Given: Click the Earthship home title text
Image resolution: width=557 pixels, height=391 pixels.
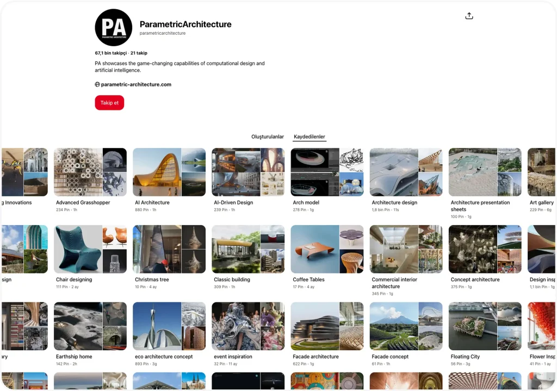Looking at the screenshot, I should (x=74, y=357).
